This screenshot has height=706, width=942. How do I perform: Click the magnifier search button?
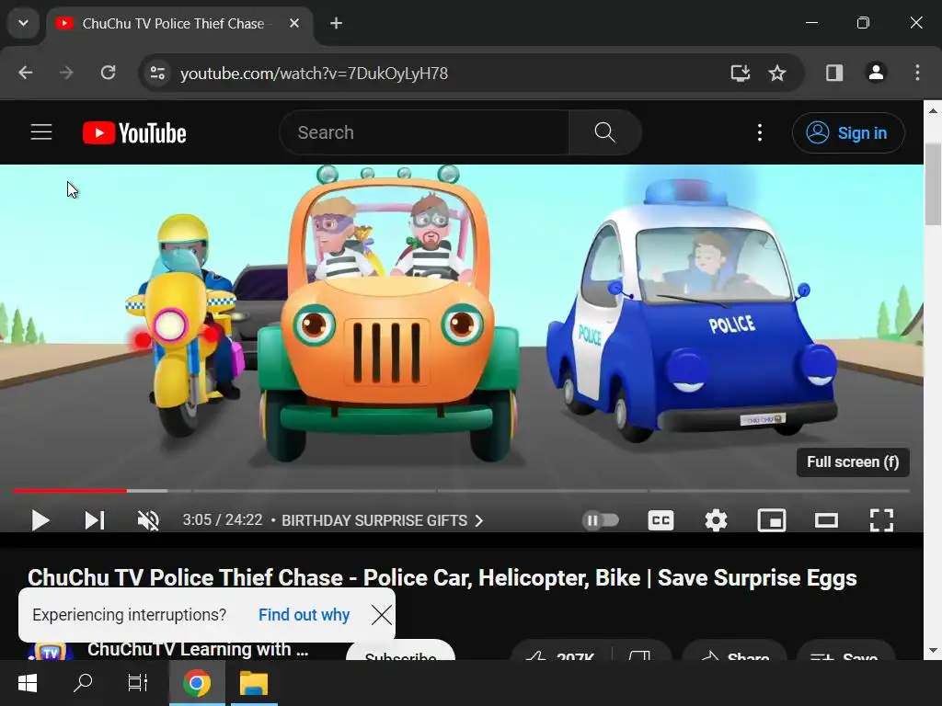pyautogui.click(x=604, y=132)
